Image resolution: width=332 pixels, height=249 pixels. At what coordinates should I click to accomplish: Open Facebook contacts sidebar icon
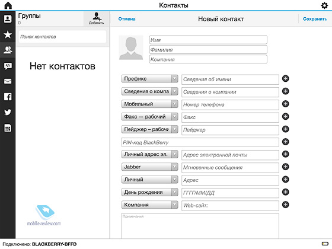click(x=8, y=97)
